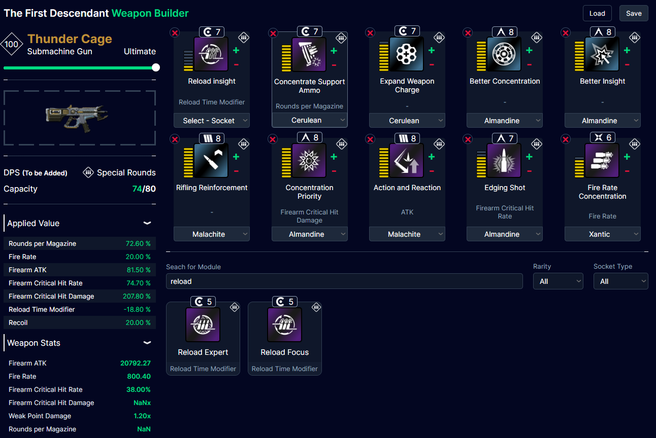This screenshot has height=438, width=656.
Task: Click the Fire Rate Concentration module icon
Action: (602, 161)
